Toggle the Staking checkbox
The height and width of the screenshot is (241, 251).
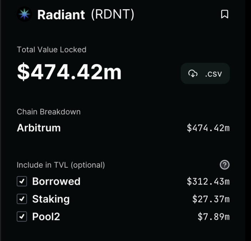click(22, 199)
